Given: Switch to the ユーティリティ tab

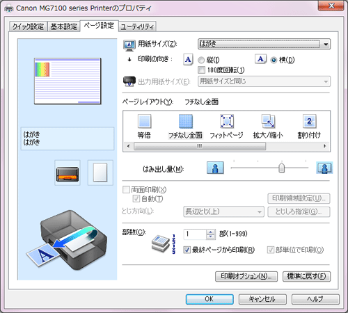Looking at the screenshot, I should pos(137,26).
